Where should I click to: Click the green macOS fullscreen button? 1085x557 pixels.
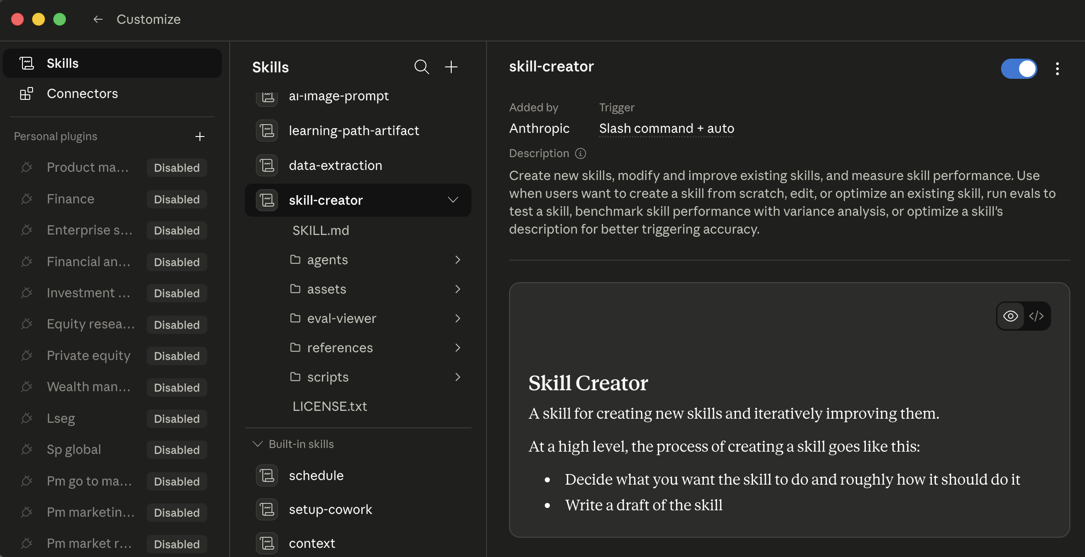tap(60, 19)
